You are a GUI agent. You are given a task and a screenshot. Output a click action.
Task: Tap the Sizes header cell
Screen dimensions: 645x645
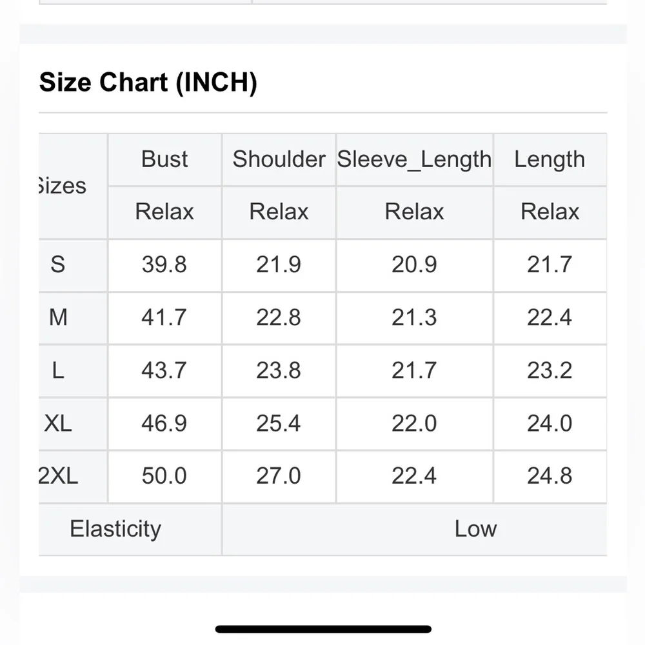(63, 186)
